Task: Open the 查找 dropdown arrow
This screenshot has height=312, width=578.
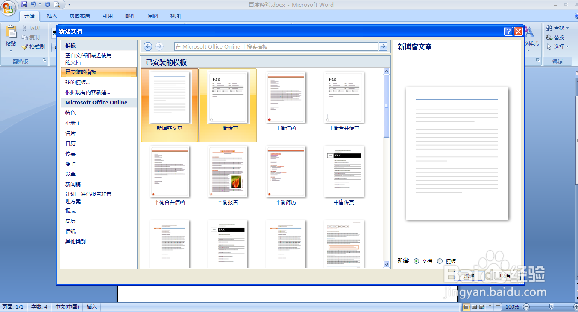Action: (568, 28)
